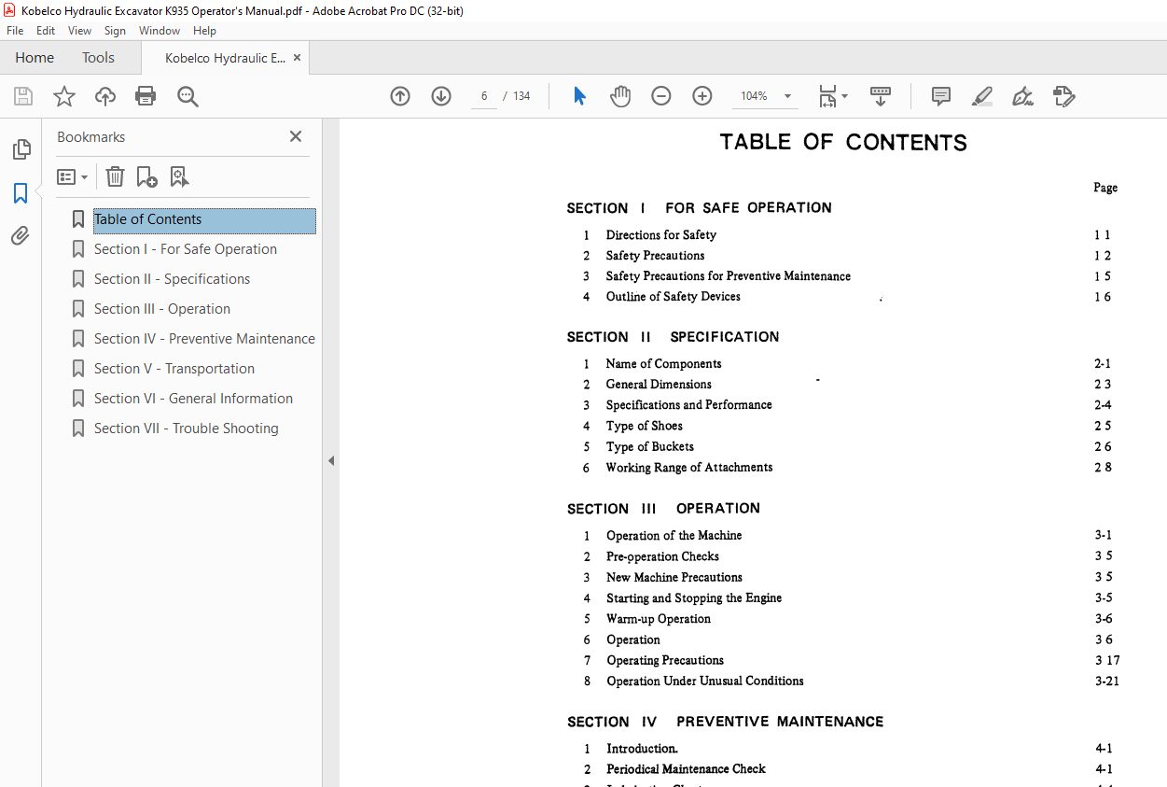Image resolution: width=1167 pixels, height=787 pixels.
Task: Open the attachments paperclip panel
Action: [21, 235]
